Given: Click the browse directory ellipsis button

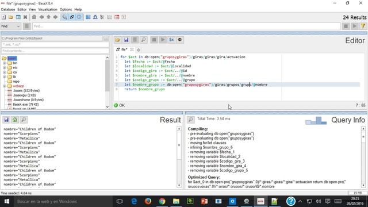Looking at the screenshot, I should 106,39.
